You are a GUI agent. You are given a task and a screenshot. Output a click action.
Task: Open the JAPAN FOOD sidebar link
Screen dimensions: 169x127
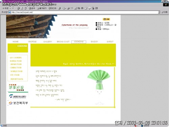pyautogui.click(x=16, y=64)
